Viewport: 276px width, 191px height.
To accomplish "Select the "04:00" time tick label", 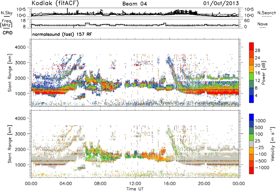I will pos(66,184).
